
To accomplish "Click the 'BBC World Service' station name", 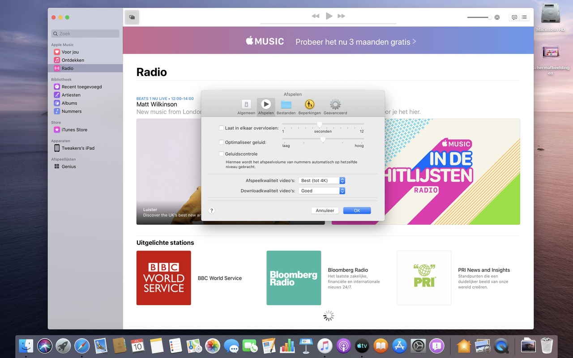I will [220, 278].
